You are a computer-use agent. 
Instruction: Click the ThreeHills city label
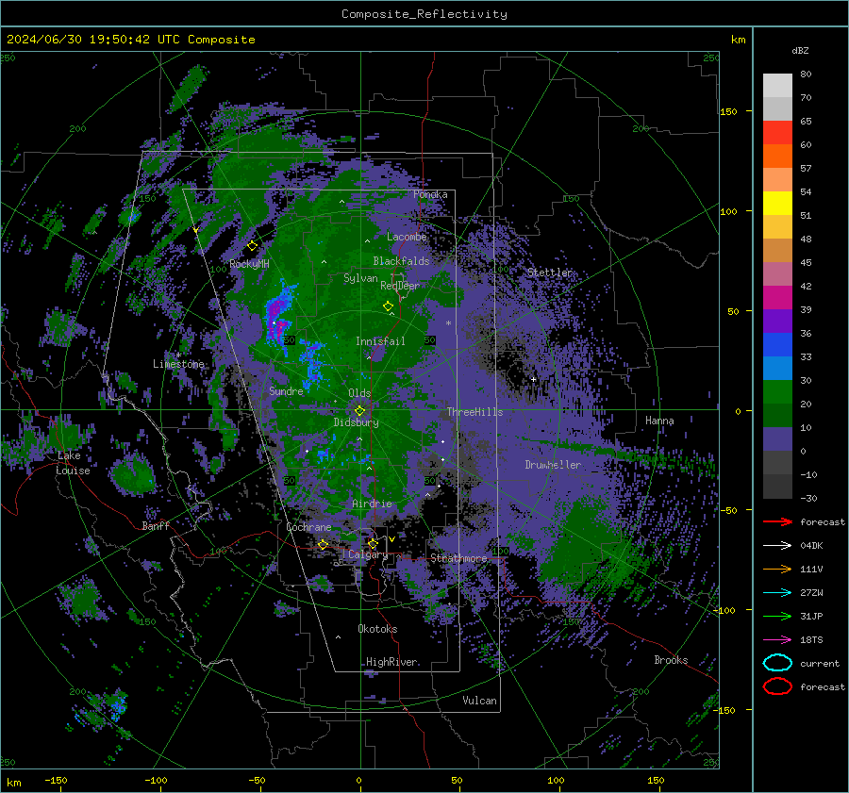pyautogui.click(x=474, y=412)
